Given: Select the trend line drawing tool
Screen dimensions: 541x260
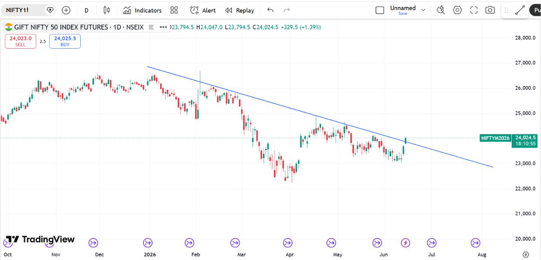Looking at the screenshot, I should (x=521, y=10).
